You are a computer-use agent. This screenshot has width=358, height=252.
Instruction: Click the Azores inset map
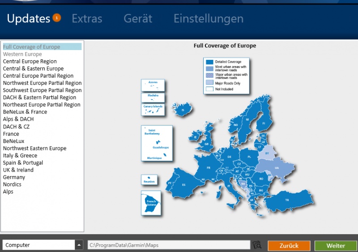(x=153, y=84)
